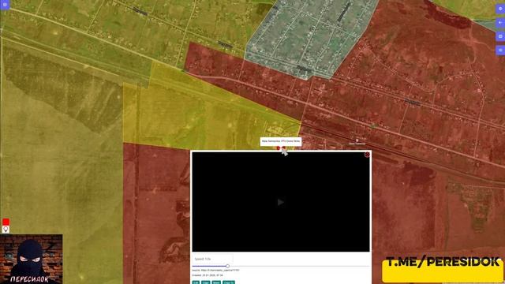Click the fourth purple map toolbar button
Image resolution: width=505 pixels, height=284 pixels.
pos(500,50)
